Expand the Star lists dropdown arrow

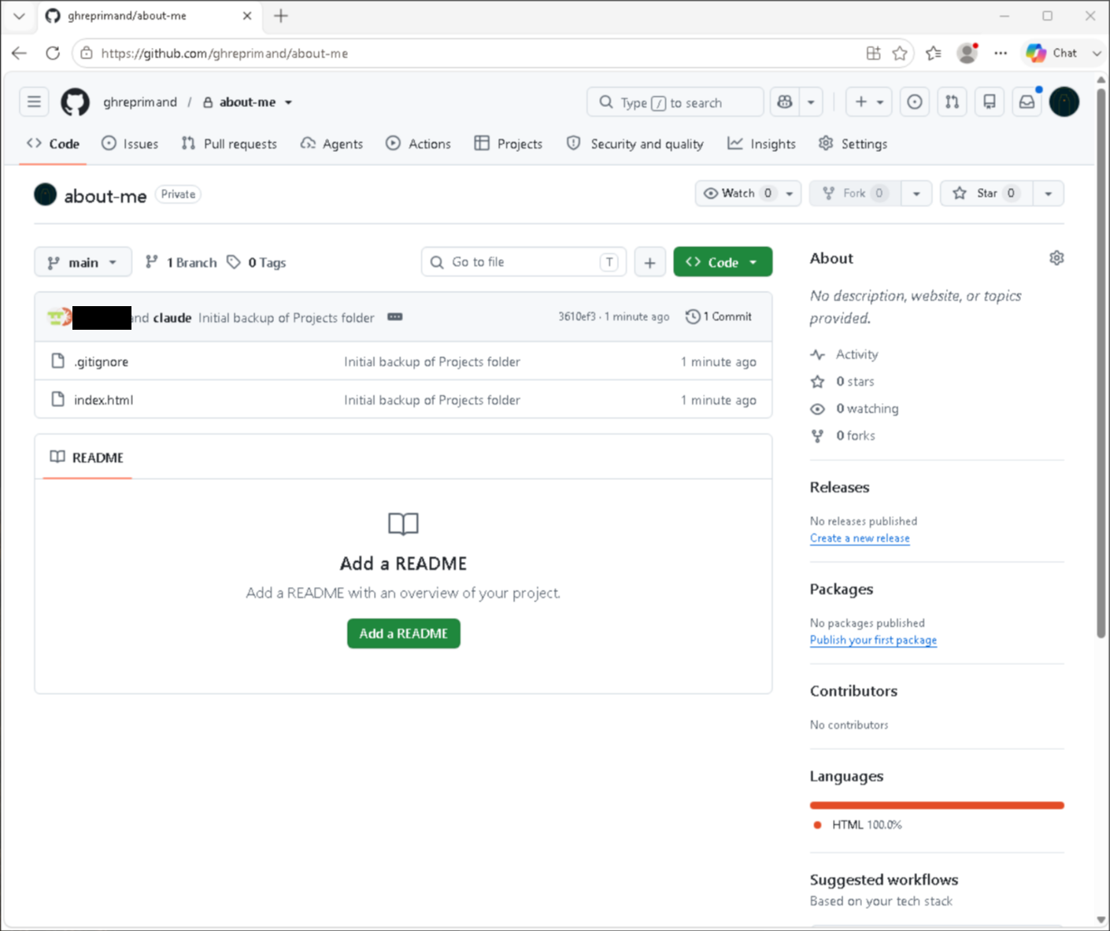[1048, 194]
